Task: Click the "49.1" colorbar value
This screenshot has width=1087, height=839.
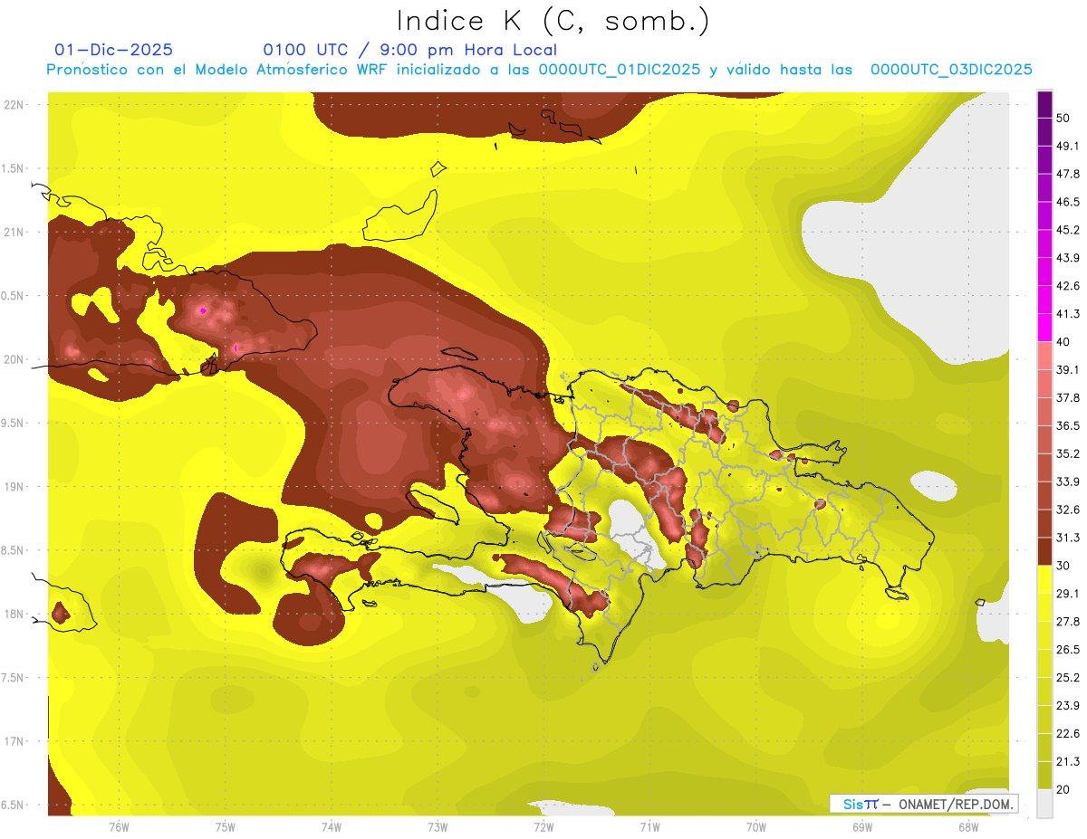Action: [1068, 146]
